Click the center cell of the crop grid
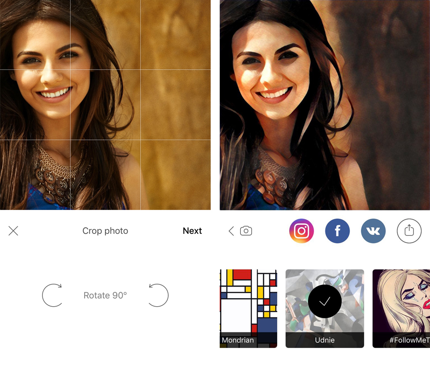 (x=105, y=105)
